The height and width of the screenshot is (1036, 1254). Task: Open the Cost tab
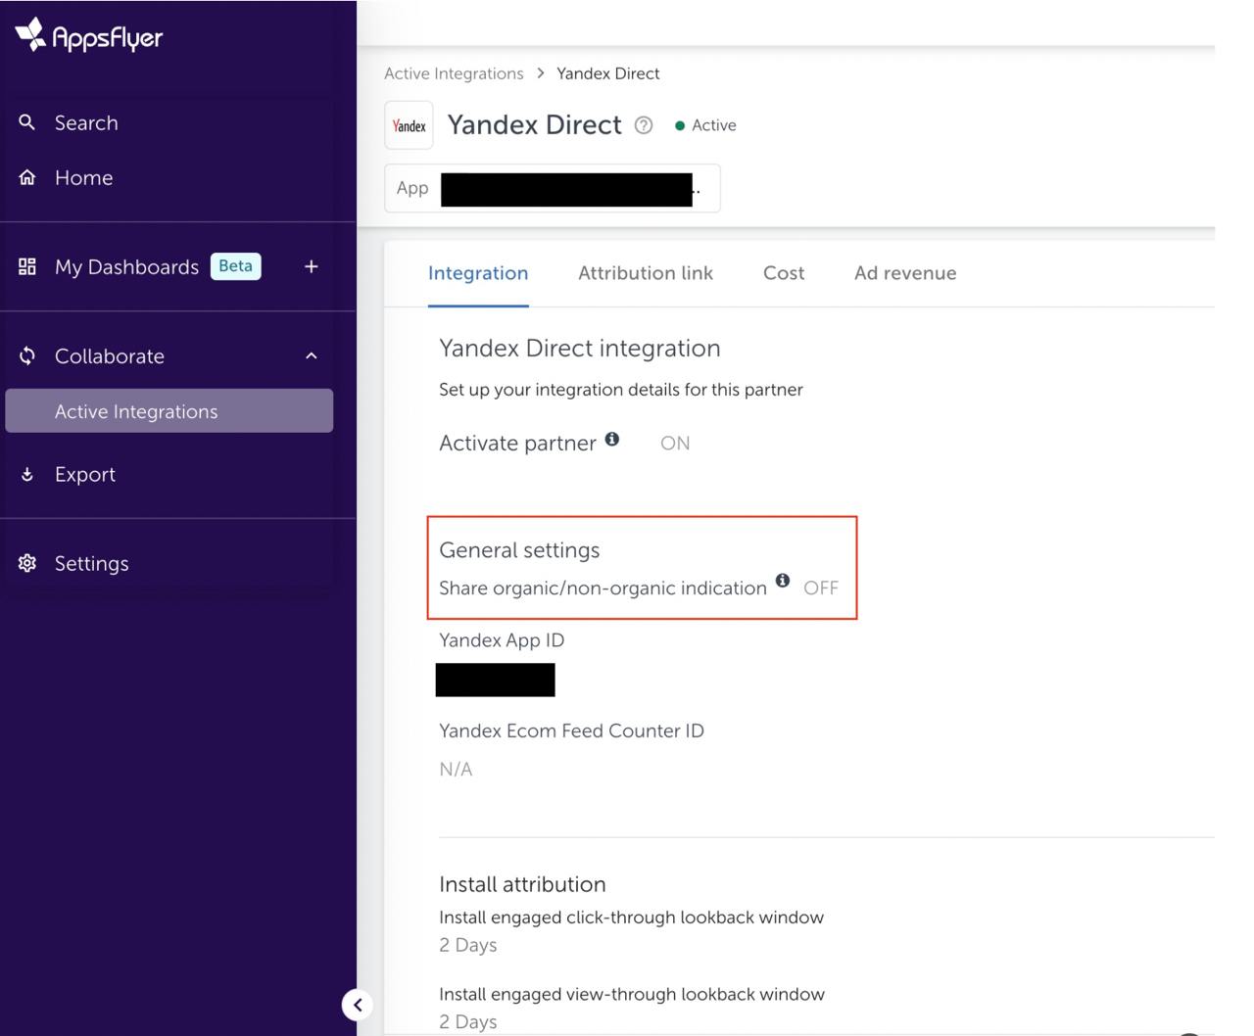[783, 273]
